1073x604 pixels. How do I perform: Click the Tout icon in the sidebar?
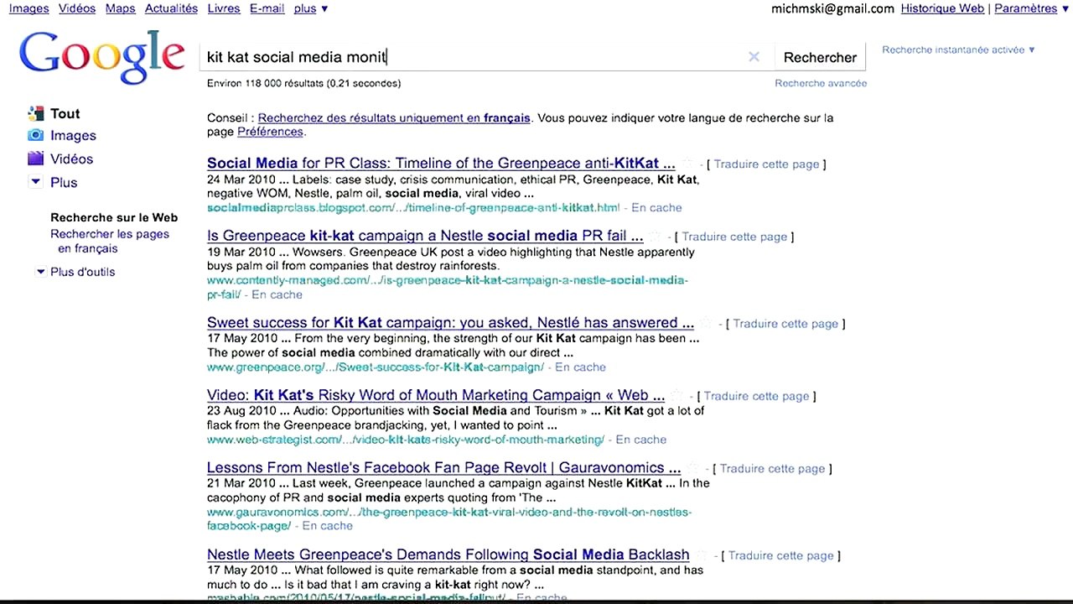35,113
